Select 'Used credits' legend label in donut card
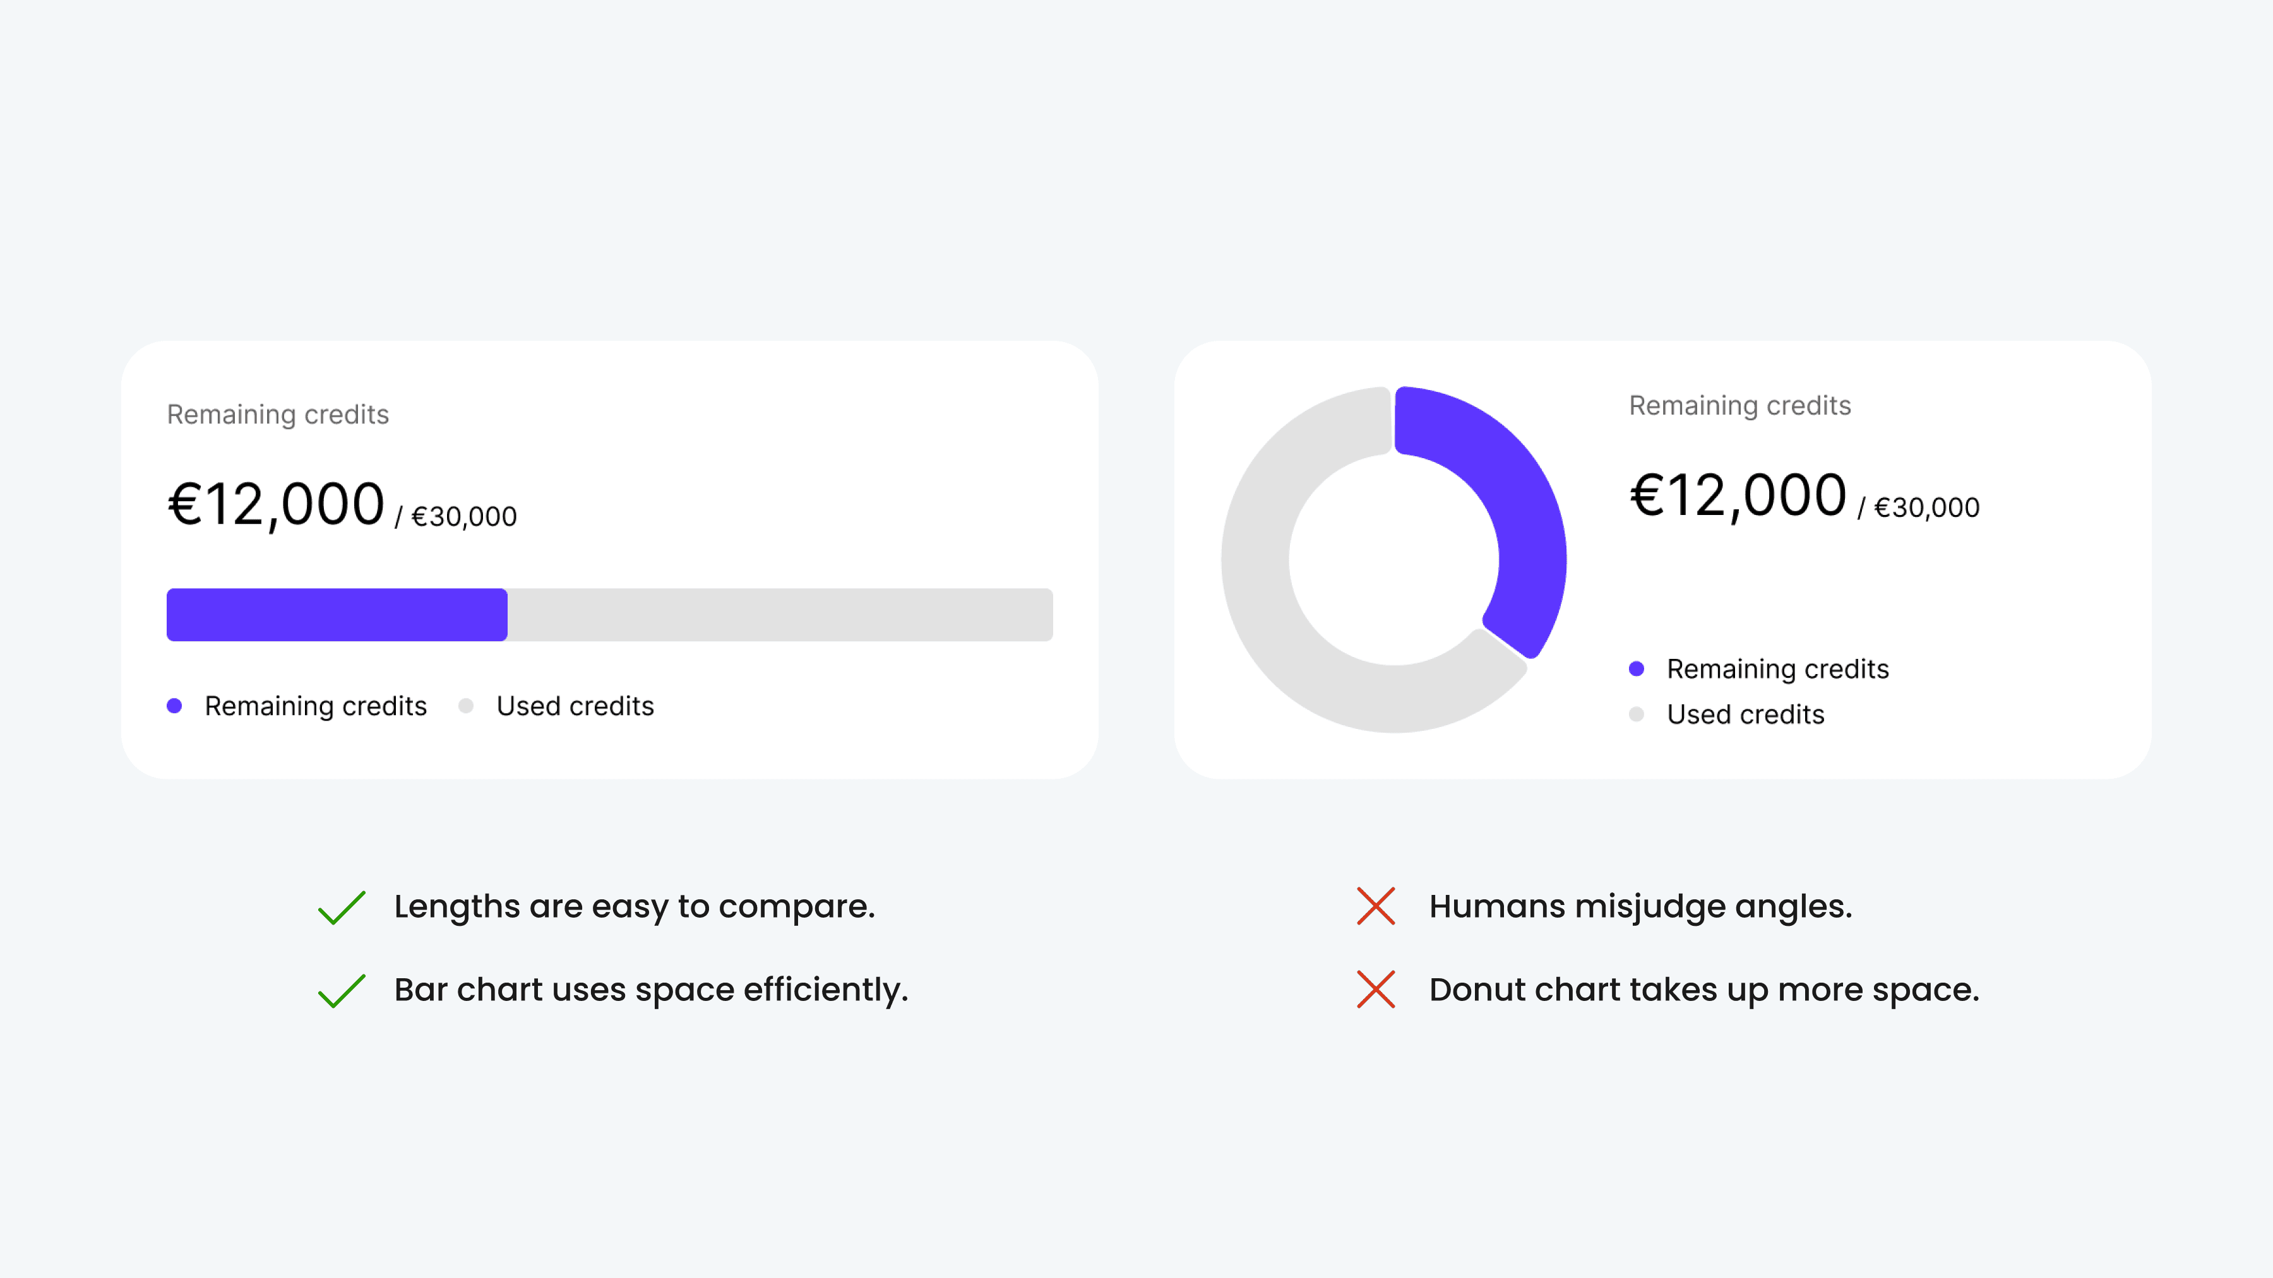 click(x=1745, y=714)
